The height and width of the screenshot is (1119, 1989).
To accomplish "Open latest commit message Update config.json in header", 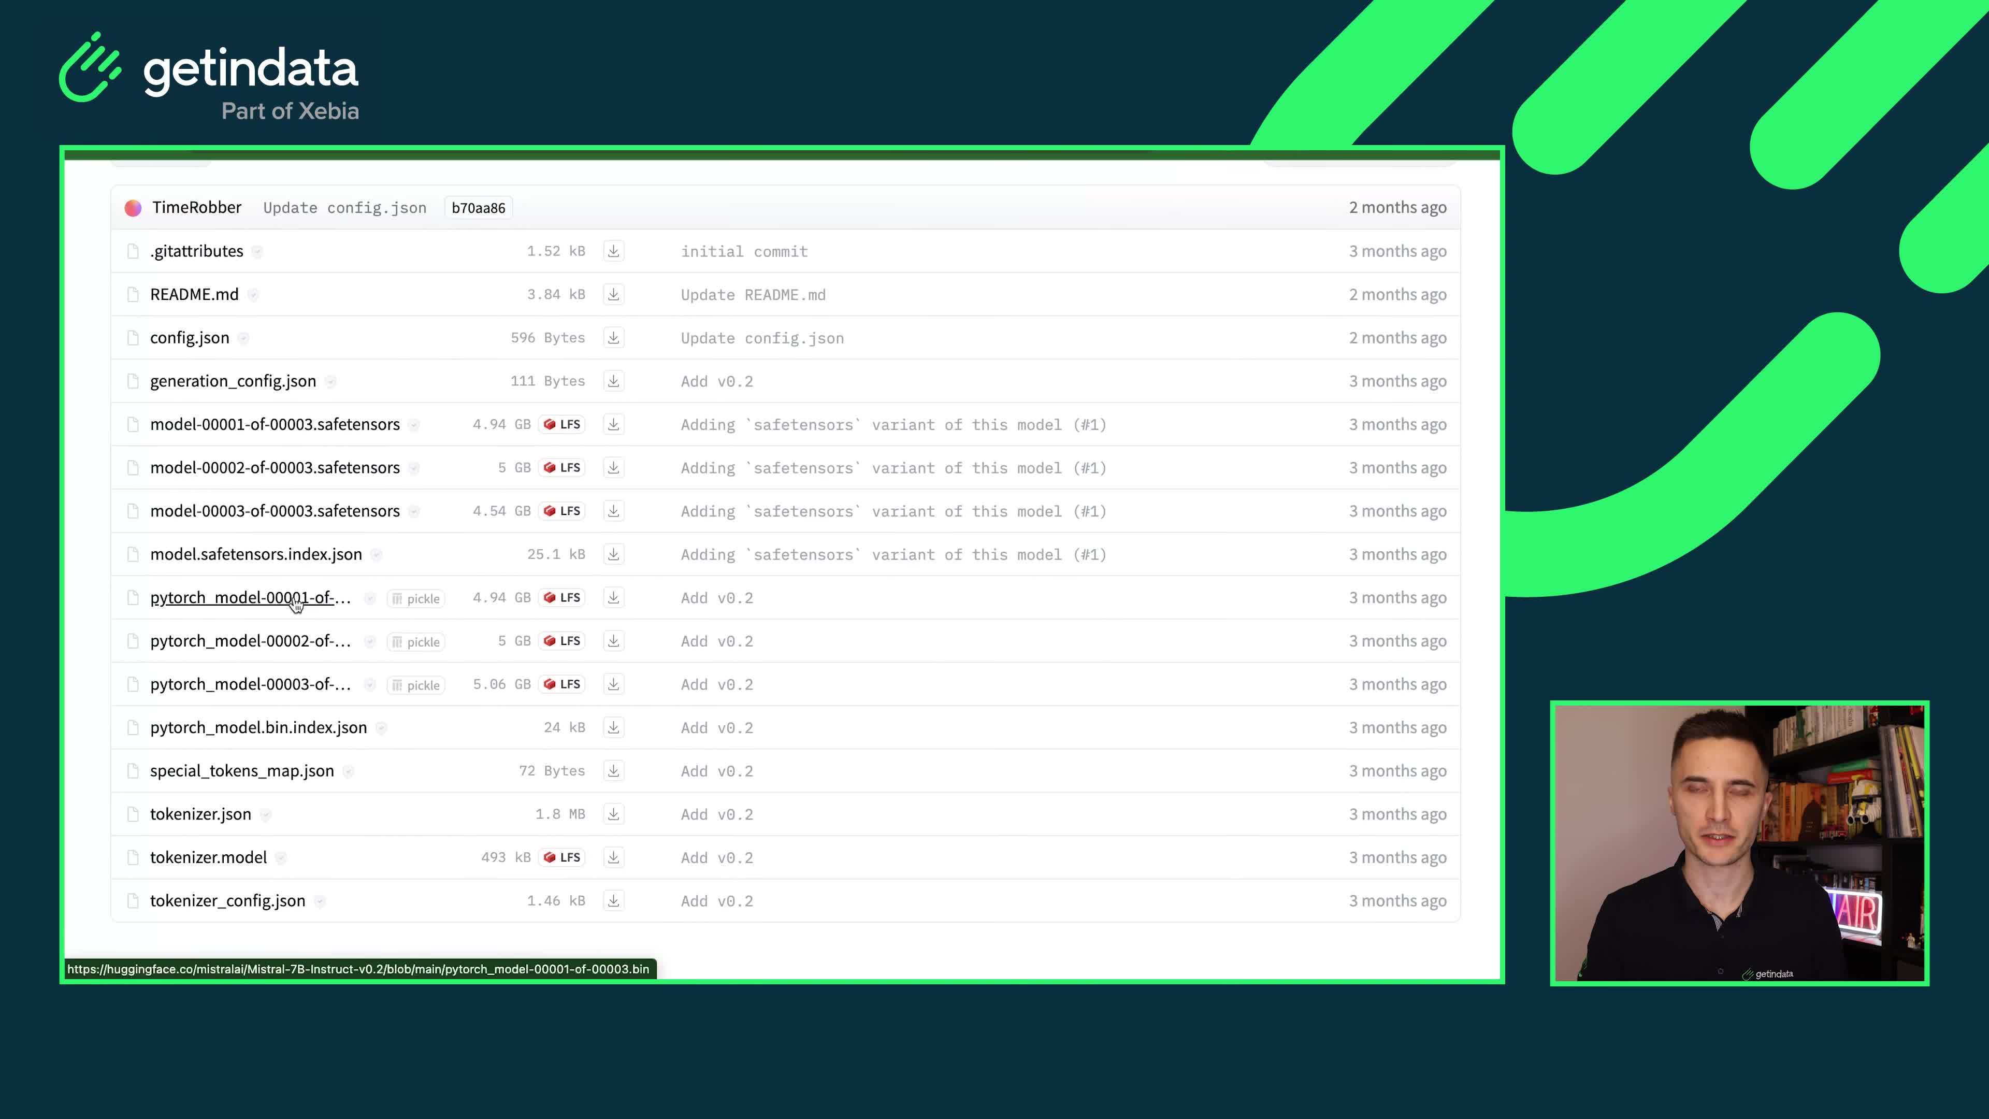I will point(344,208).
